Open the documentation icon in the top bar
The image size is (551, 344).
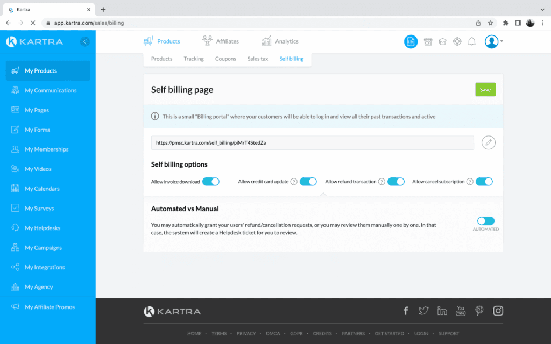411,41
